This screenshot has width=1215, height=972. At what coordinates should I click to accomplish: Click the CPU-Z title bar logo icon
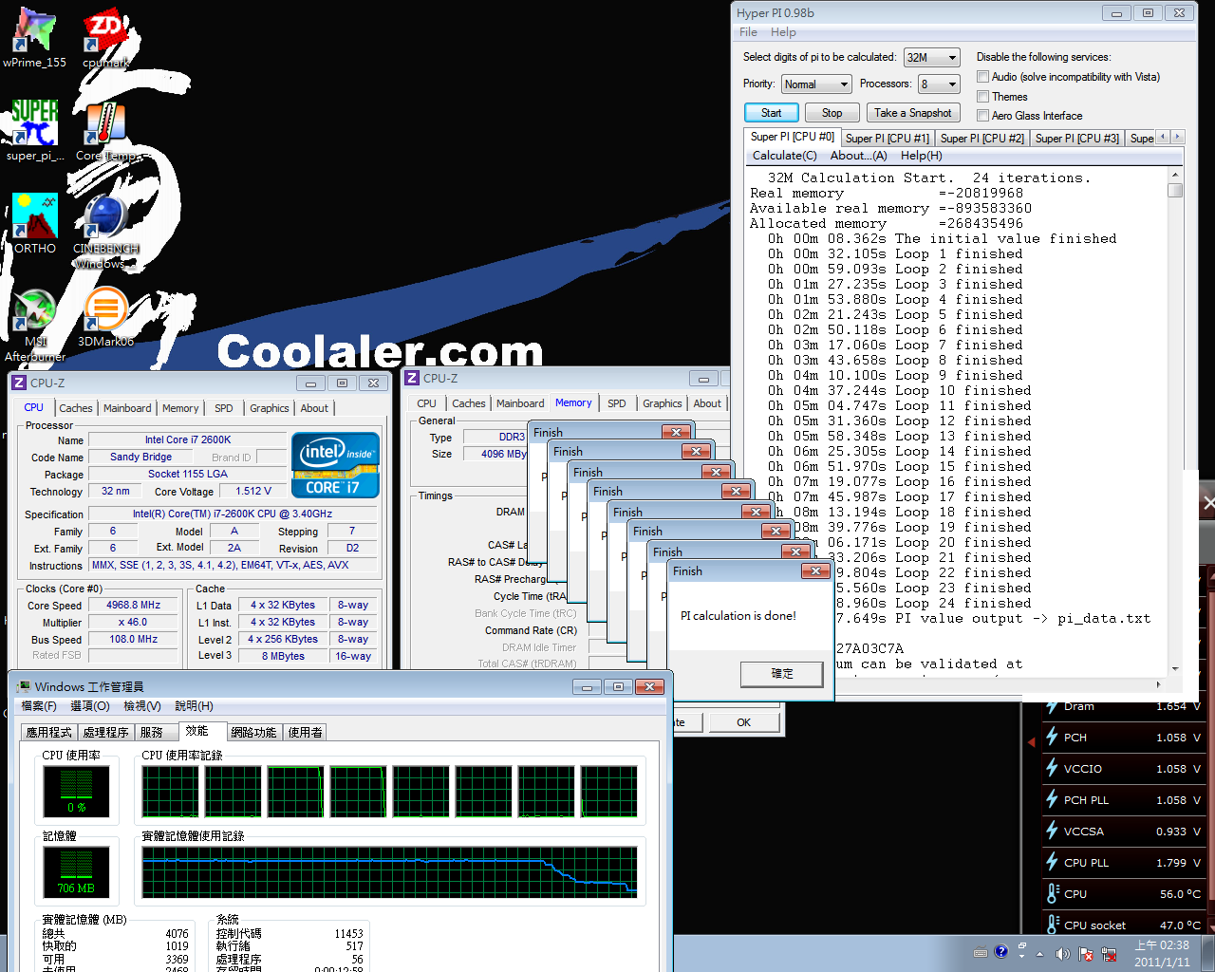[18, 383]
